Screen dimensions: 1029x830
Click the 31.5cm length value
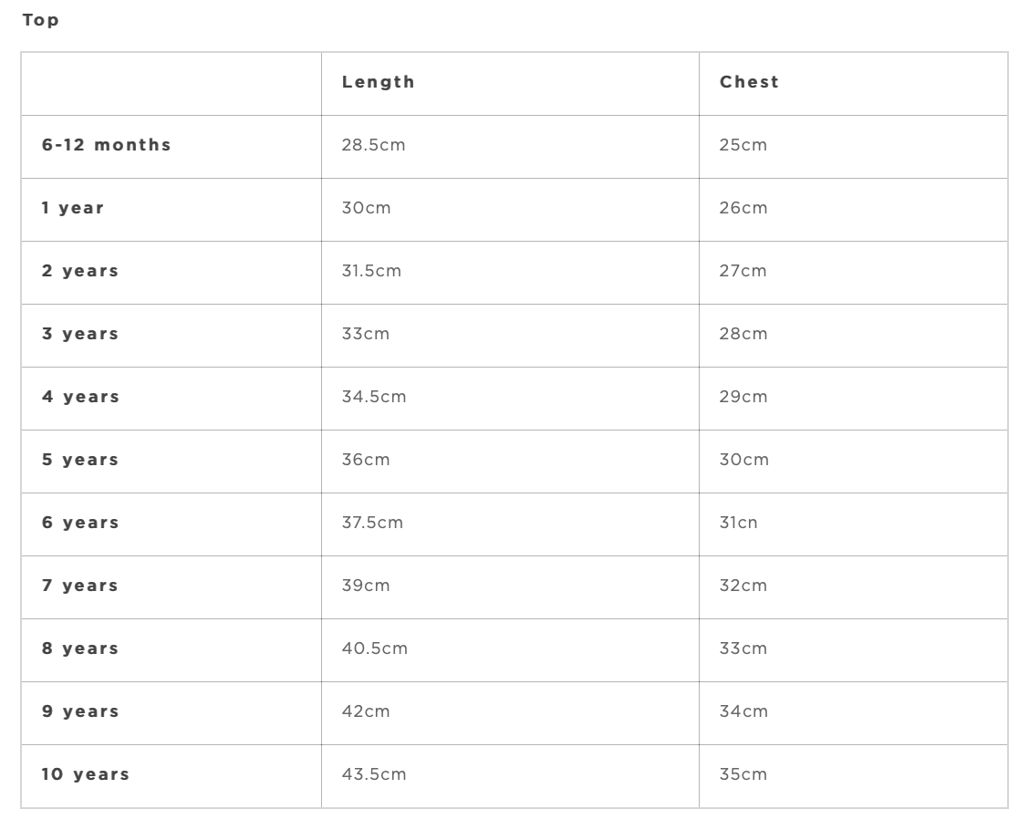(x=371, y=271)
